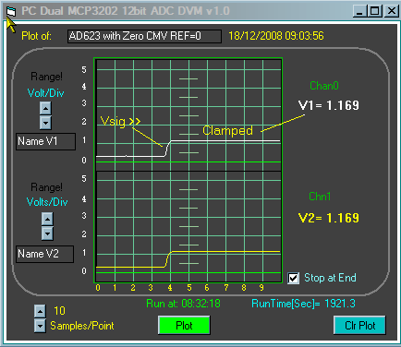Image resolution: width=401 pixels, height=347 pixels.
Task: Start plotting with the green Plot button
Action: [x=184, y=325]
